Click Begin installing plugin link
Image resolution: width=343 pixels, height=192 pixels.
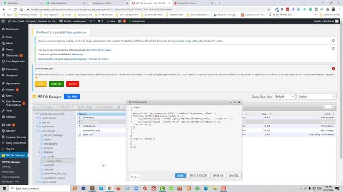50,59
